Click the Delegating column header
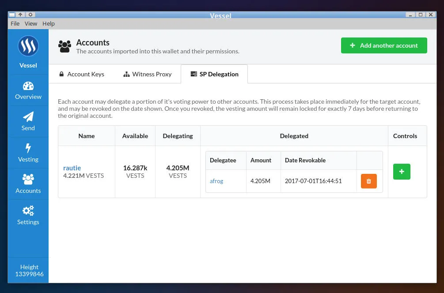 (178, 136)
